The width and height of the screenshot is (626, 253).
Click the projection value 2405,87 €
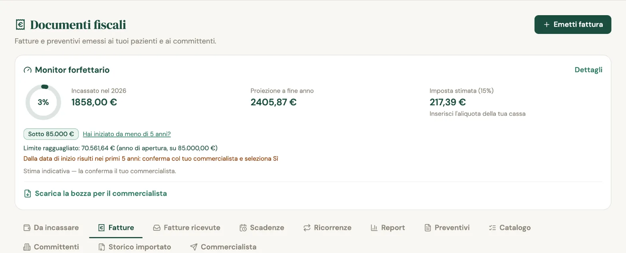tap(273, 102)
